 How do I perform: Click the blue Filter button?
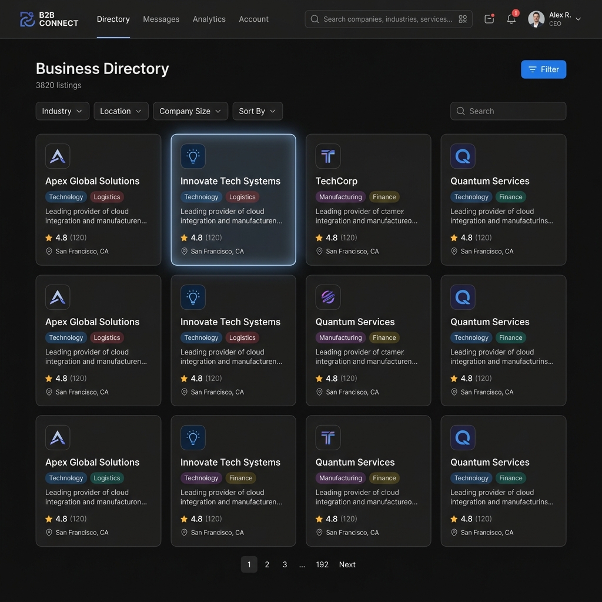click(x=543, y=69)
